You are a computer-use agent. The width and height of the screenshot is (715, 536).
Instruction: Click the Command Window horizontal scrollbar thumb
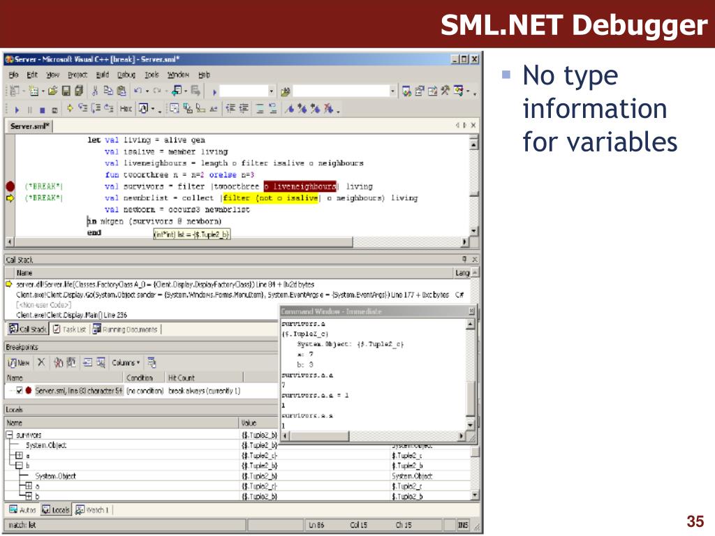320,436
